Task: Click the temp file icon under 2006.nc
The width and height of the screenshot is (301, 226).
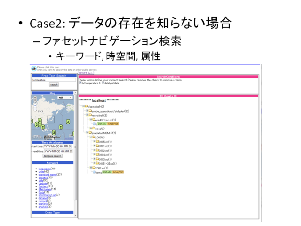Action: point(95,172)
